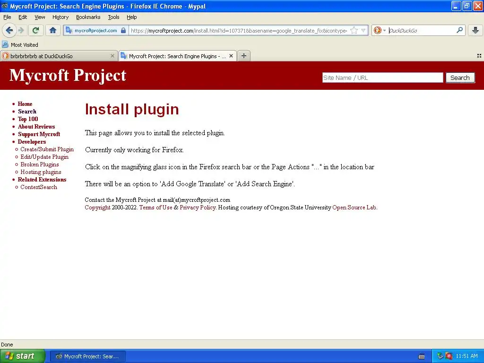Open the Most Visited bookmarks folder

[20, 45]
